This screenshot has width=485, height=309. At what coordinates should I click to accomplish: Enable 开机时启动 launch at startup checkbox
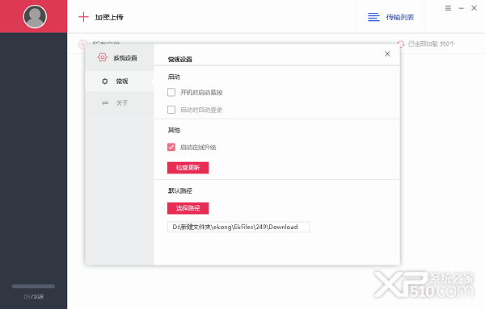pyautogui.click(x=171, y=92)
